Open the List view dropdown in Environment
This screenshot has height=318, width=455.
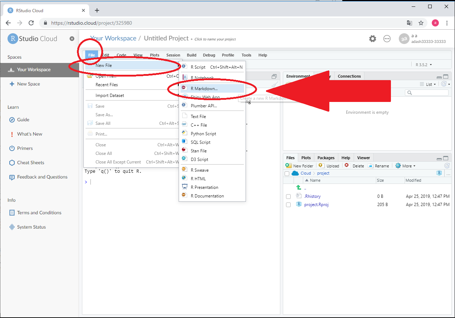[x=429, y=84]
